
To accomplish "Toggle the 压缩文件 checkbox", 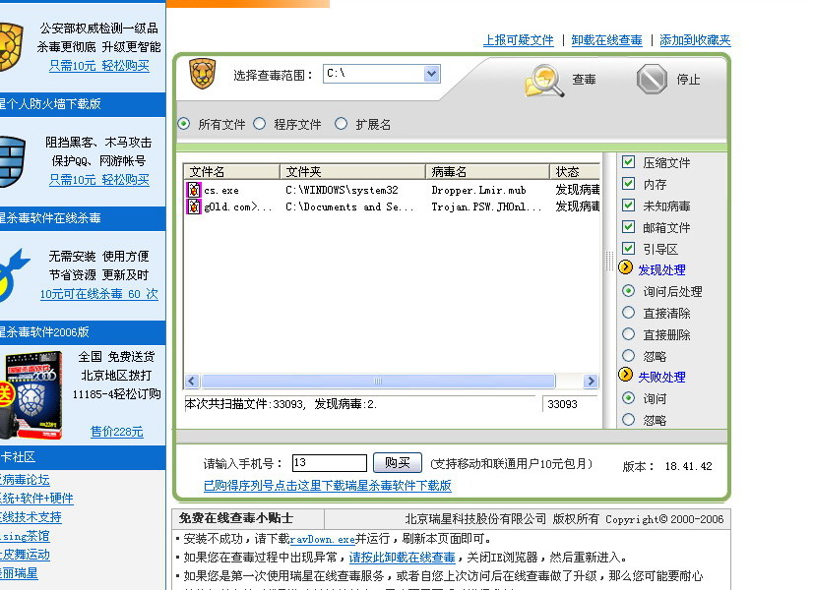I will (628, 162).
